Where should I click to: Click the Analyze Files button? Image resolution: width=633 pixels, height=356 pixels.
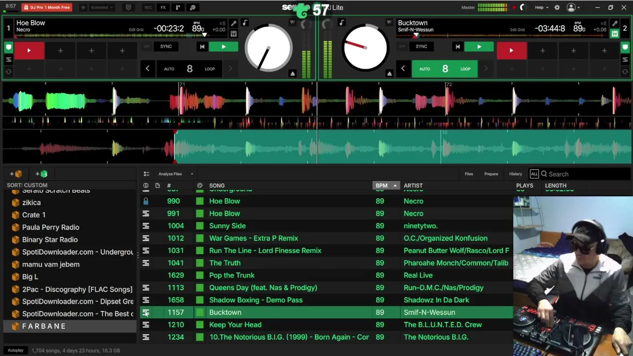(170, 174)
